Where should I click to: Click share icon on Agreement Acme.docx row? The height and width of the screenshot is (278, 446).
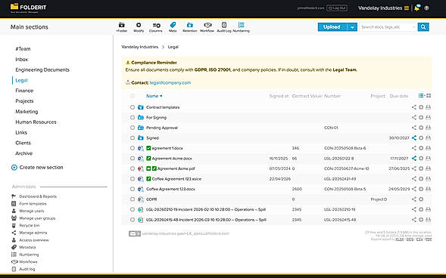click(x=414, y=159)
